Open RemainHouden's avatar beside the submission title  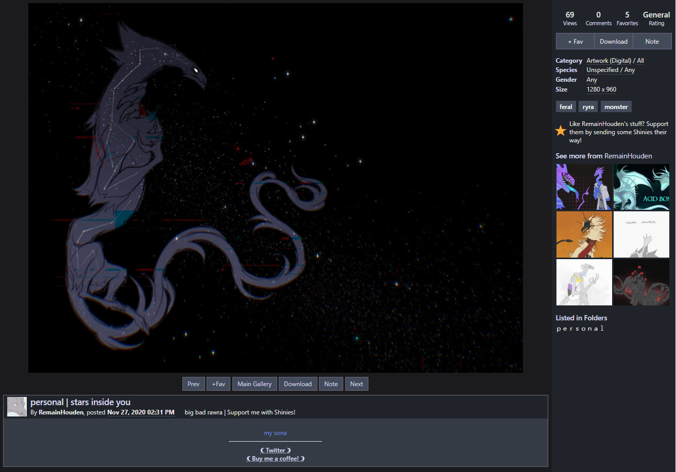[17, 407]
